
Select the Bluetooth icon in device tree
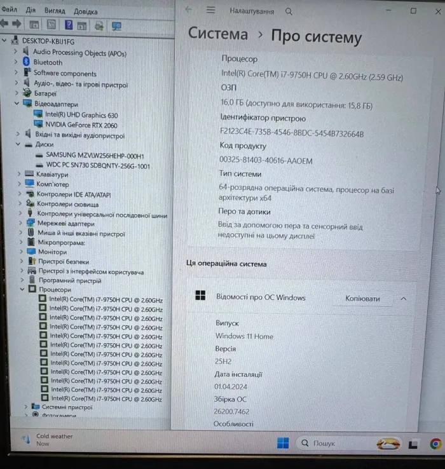[x=26, y=62]
